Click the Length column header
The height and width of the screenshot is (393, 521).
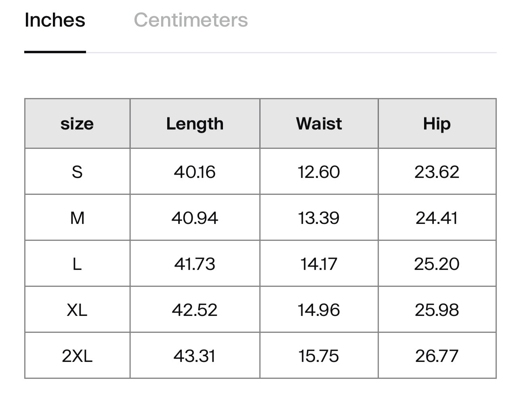pyautogui.click(x=195, y=123)
